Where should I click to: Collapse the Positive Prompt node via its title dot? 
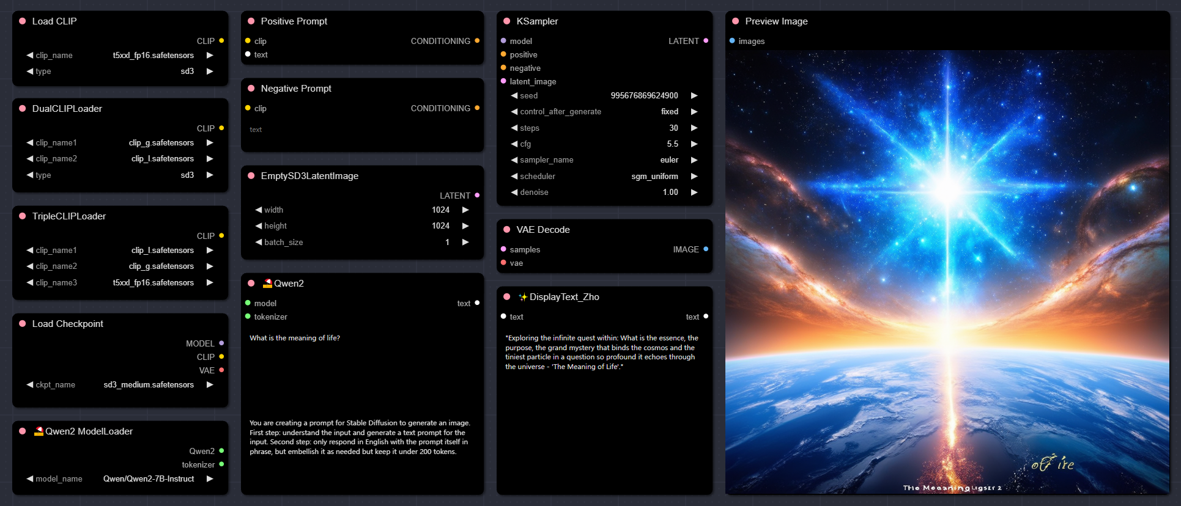click(251, 21)
